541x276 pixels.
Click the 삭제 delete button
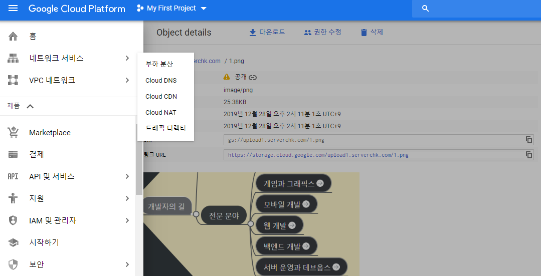click(x=372, y=33)
